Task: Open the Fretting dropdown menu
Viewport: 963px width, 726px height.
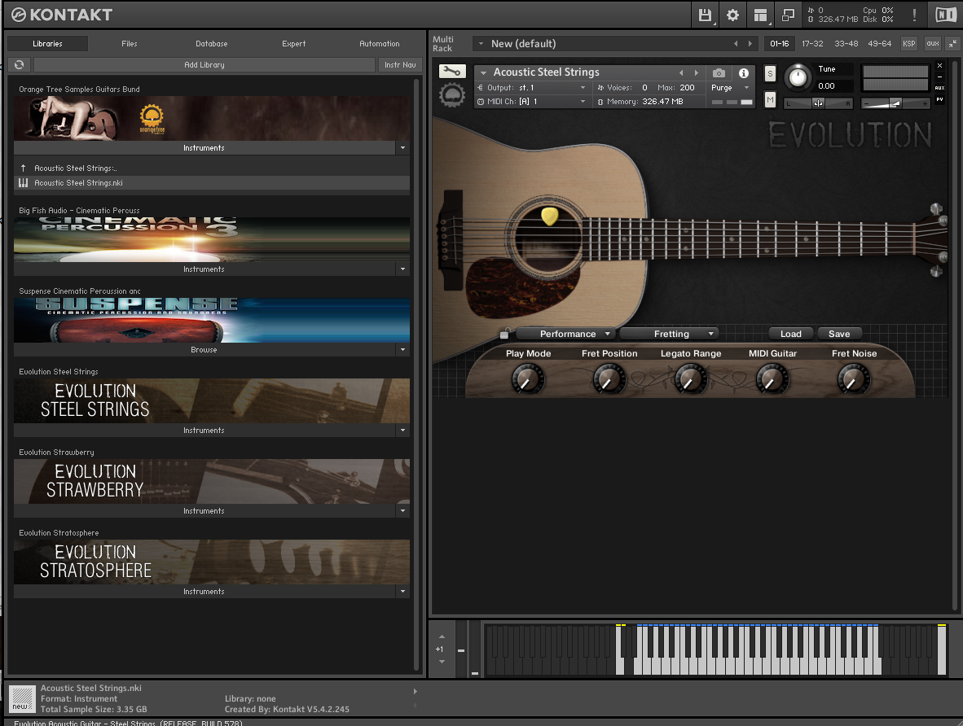Action: (670, 334)
